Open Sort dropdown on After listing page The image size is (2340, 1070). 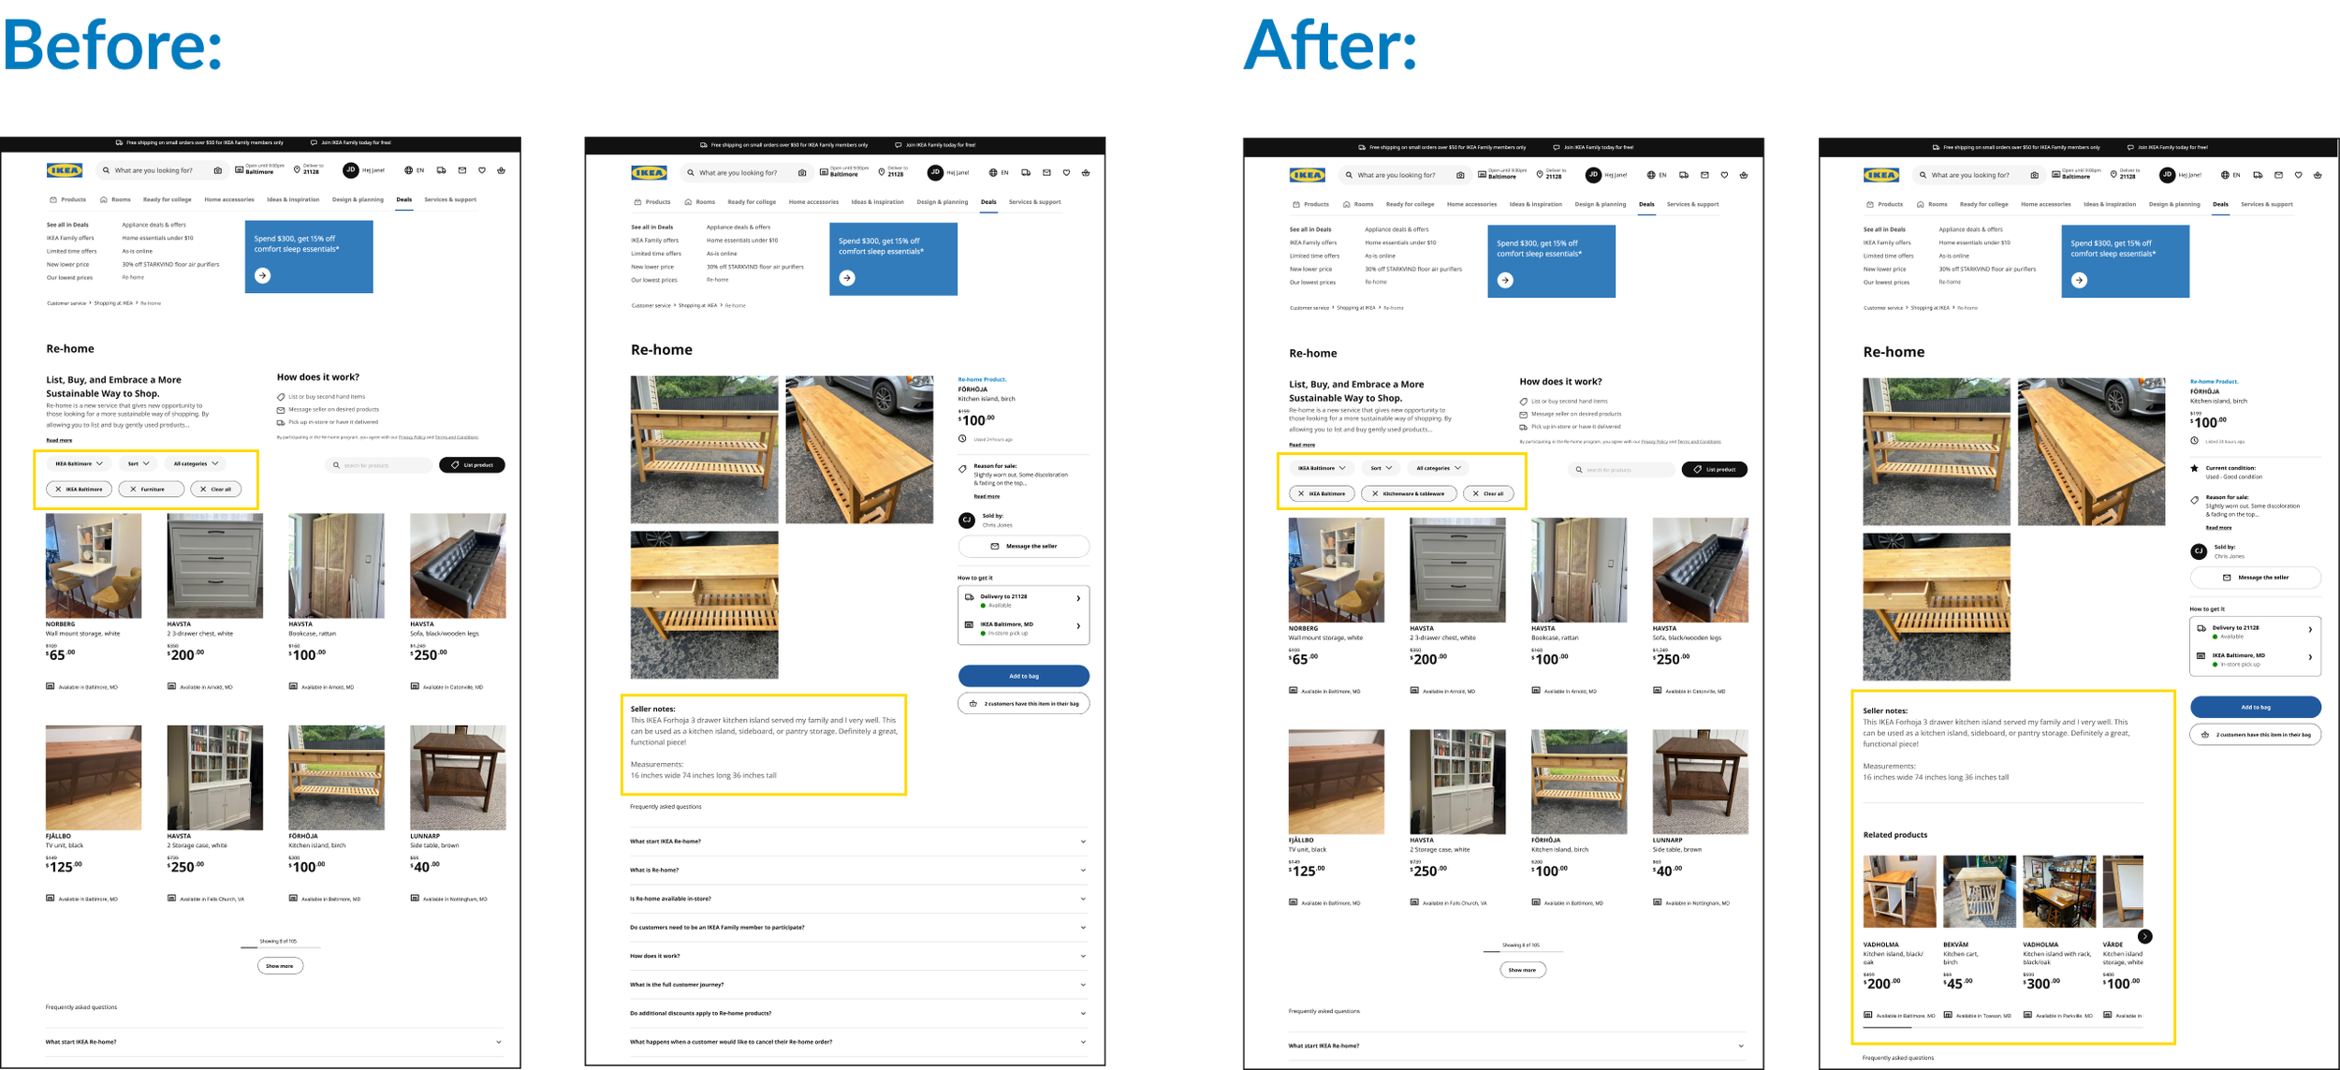pyautogui.click(x=1381, y=468)
